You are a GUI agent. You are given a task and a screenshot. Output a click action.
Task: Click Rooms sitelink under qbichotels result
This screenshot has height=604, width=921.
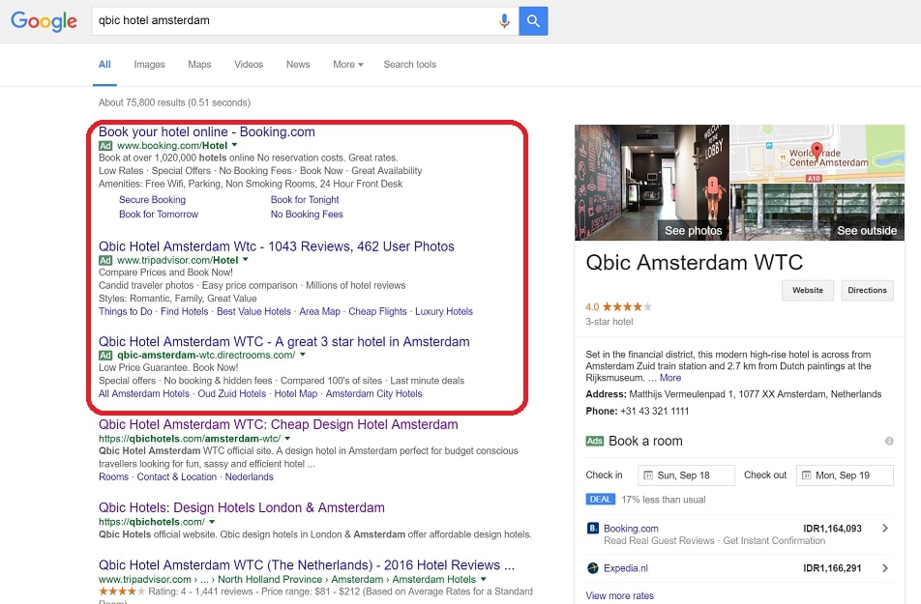(113, 476)
